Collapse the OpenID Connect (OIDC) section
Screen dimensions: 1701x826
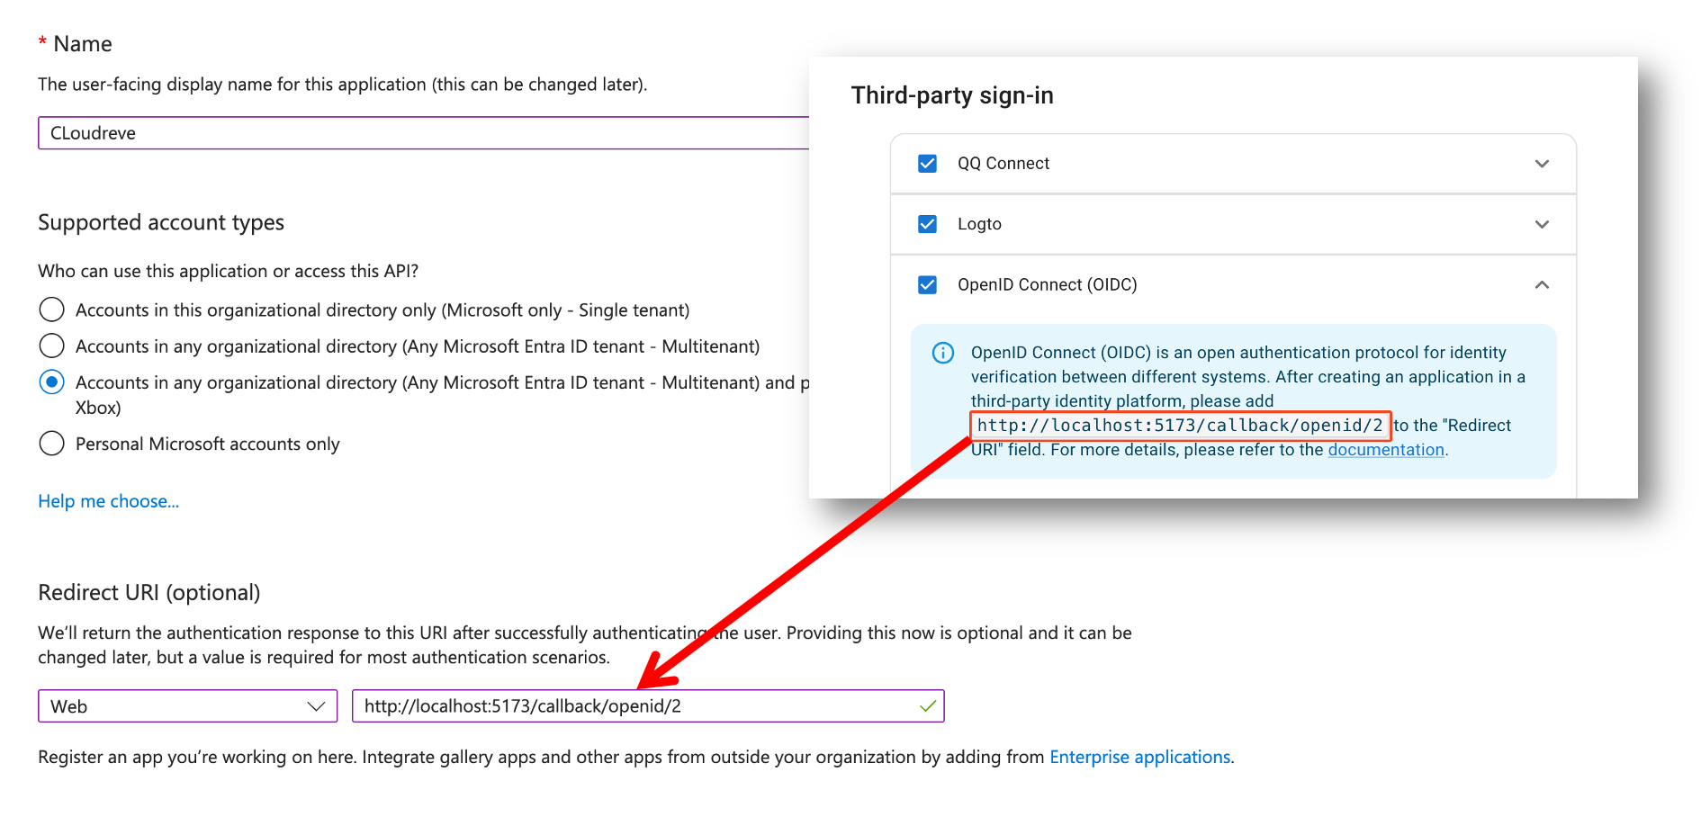click(1542, 284)
